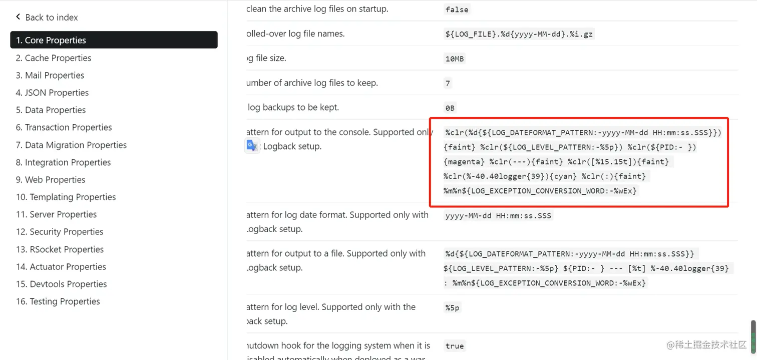Open 4. JSON Properties section
This screenshot has height=360, width=757.
pos(52,92)
